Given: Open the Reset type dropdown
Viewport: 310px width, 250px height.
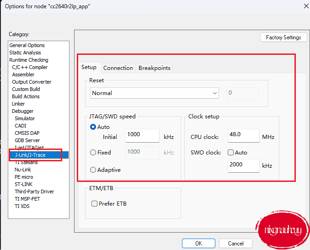Looking at the screenshot, I should 155,93.
